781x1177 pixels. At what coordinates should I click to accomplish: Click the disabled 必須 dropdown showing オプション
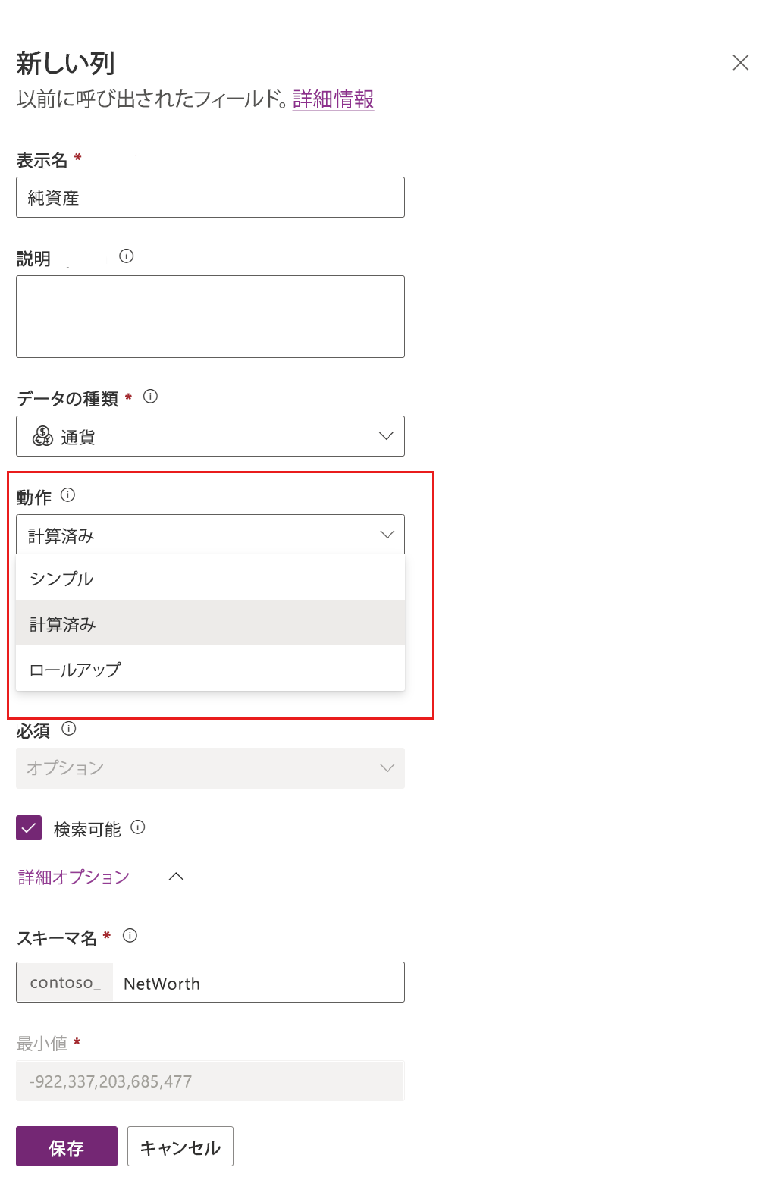click(211, 767)
